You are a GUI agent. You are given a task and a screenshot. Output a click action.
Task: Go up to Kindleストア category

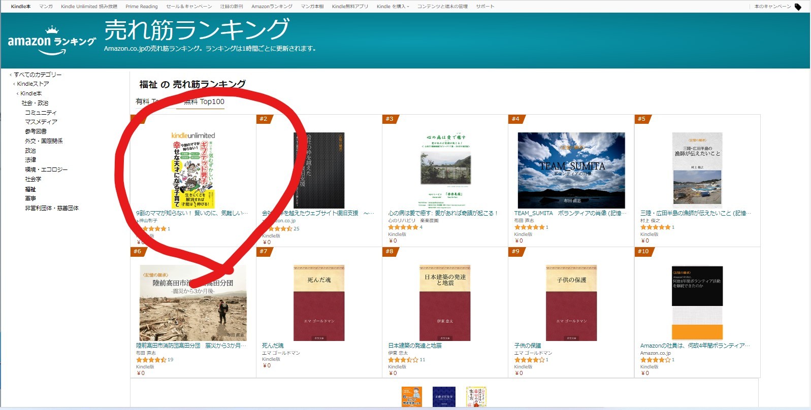tap(33, 84)
